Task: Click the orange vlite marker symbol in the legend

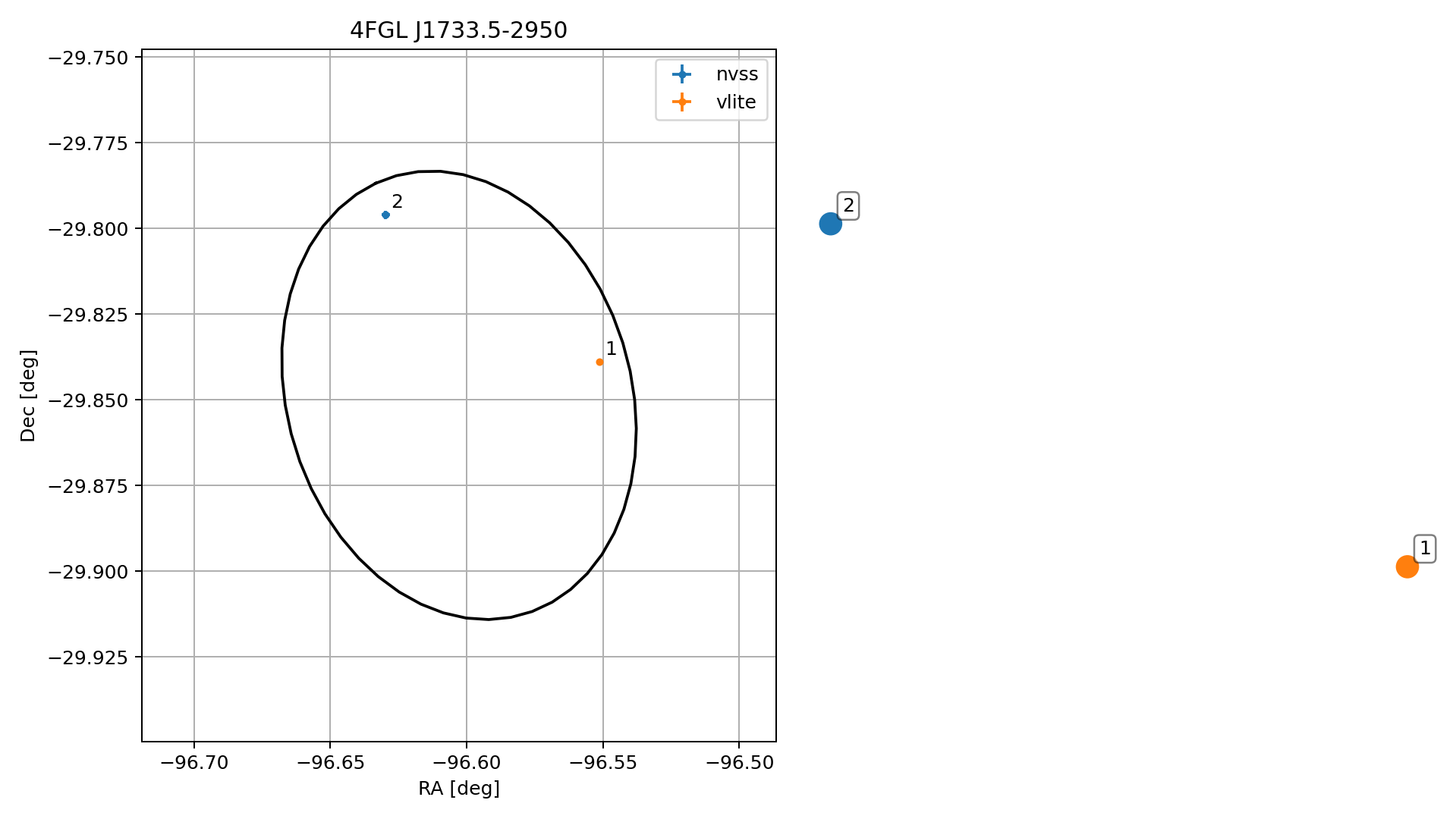Action: coord(681,102)
